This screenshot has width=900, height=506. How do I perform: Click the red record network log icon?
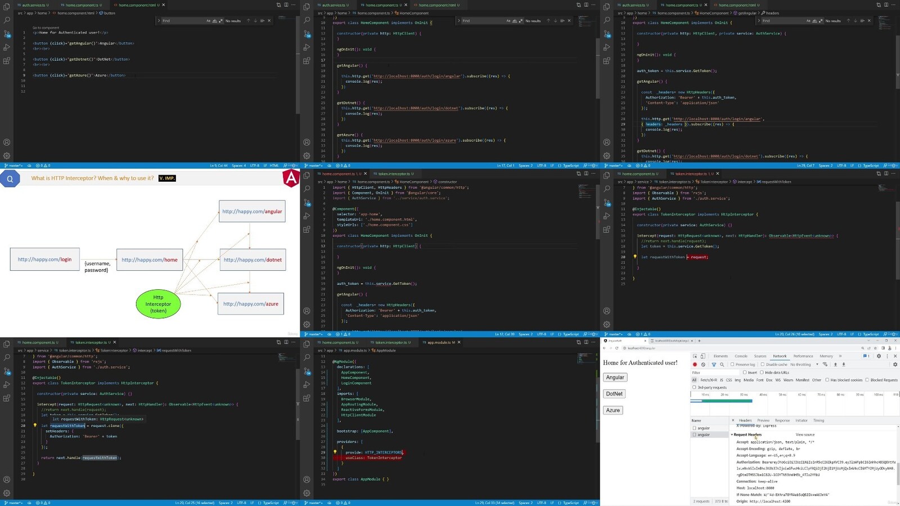pos(695,365)
